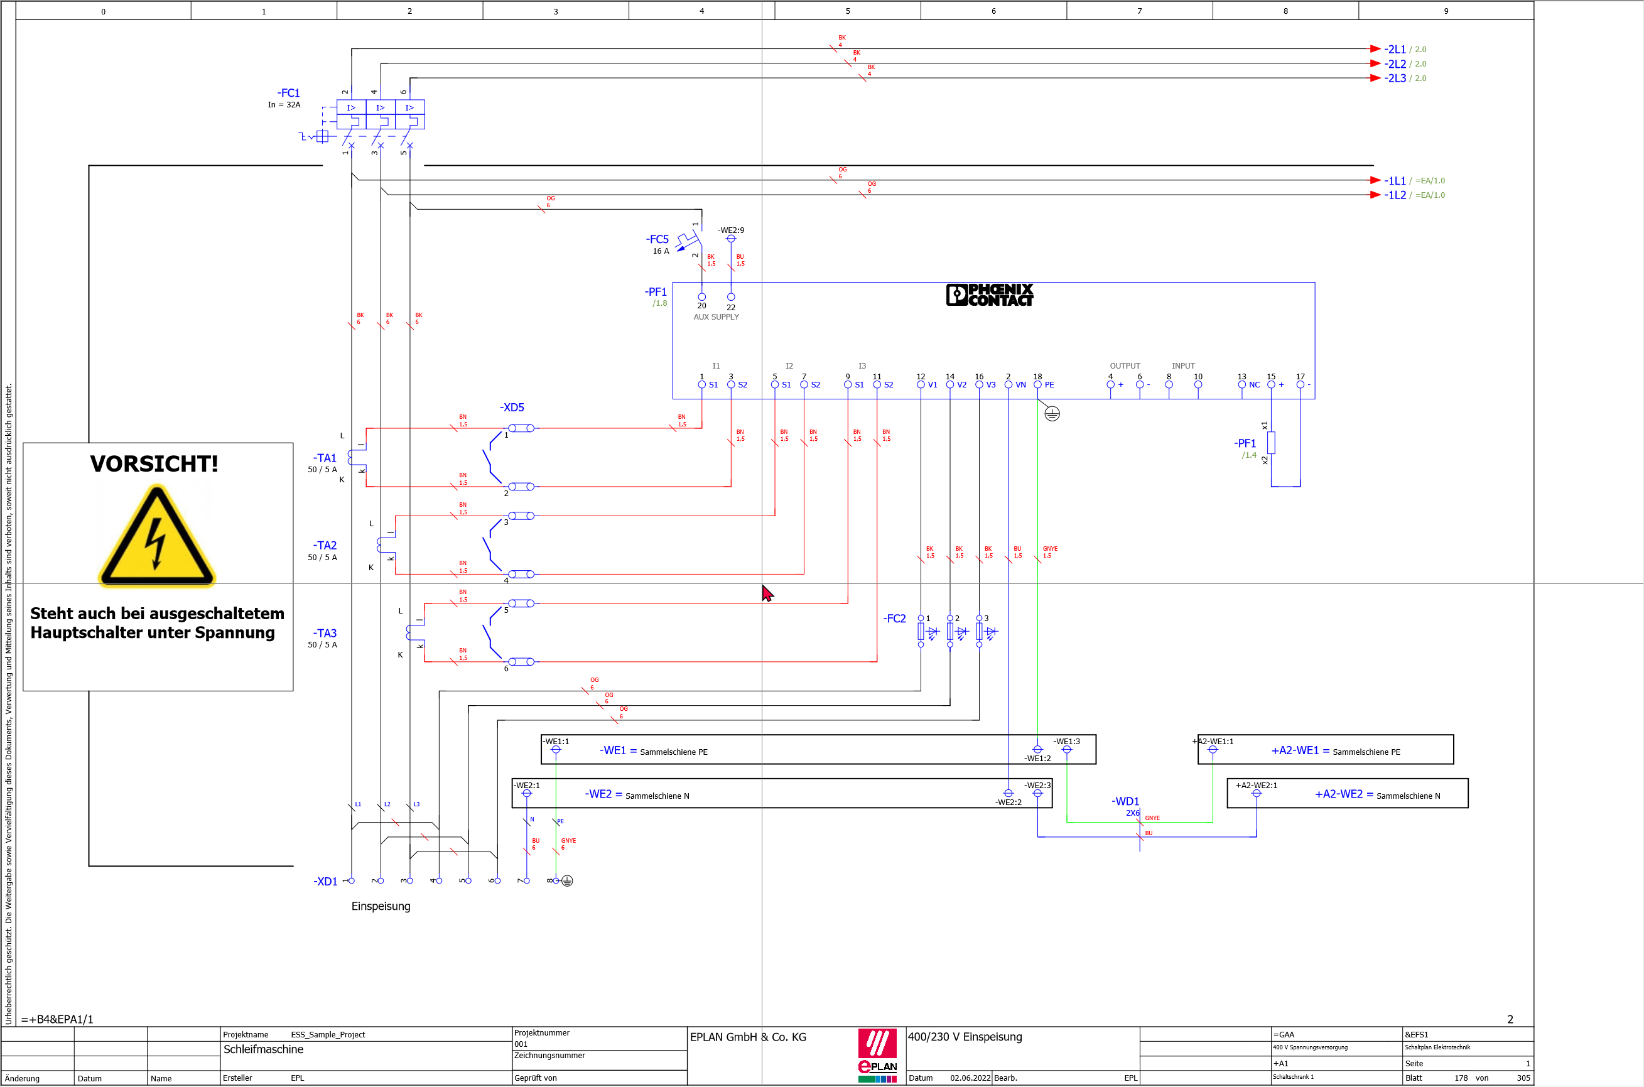Click the 400/230 V Einspeisung title field
This screenshot has height=1087, width=1644.
click(965, 1037)
